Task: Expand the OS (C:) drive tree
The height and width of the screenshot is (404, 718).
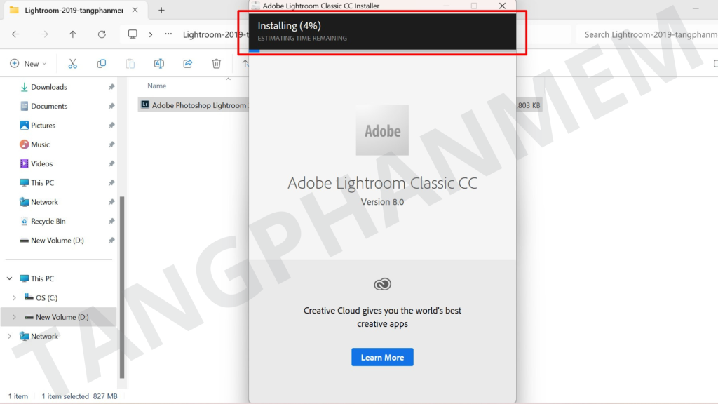Action: pyautogui.click(x=14, y=298)
